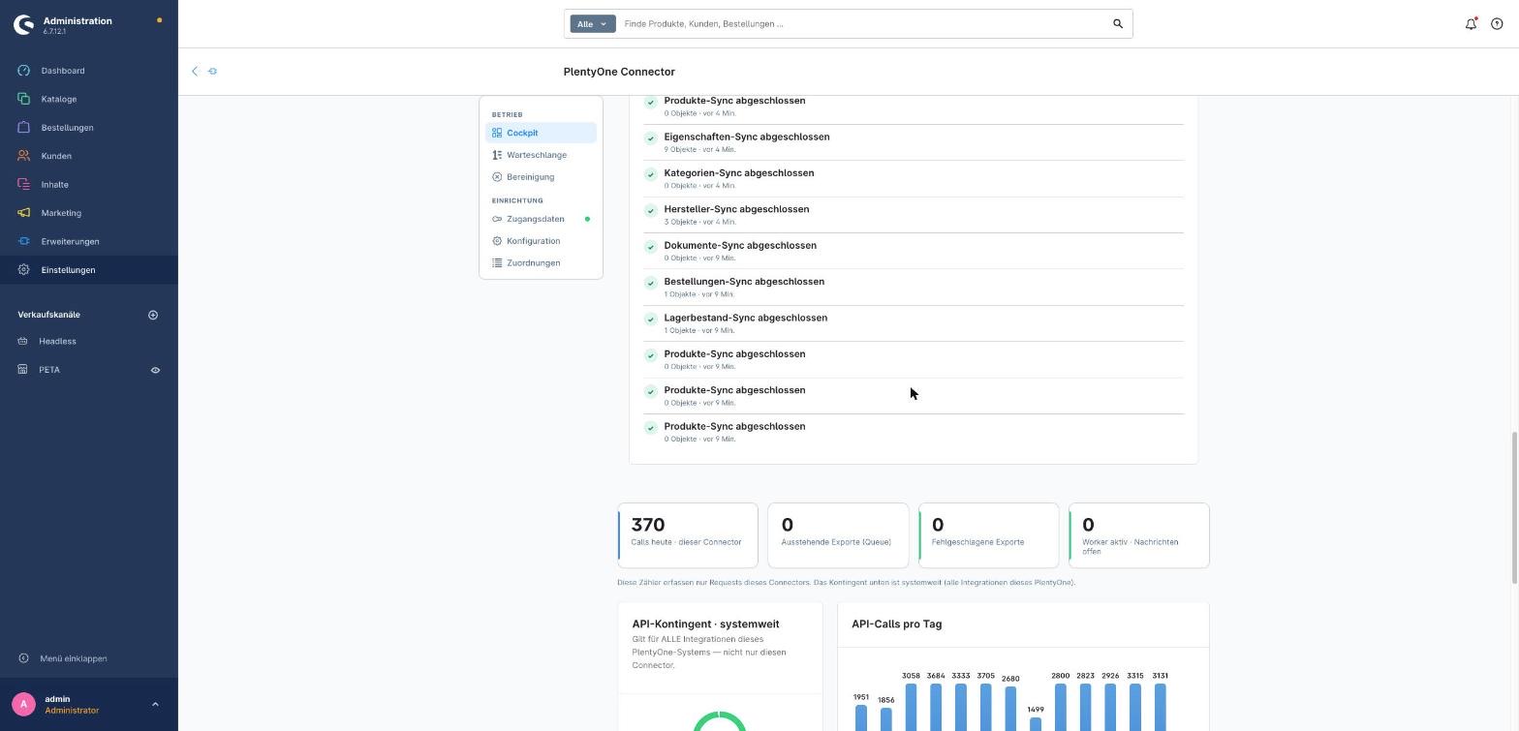Image resolution: width=1519 pixels, height=731 pixels.
Task: Click the "Lagerbestand-Sync abgeschlossen" text
Action: click(746, 318)
